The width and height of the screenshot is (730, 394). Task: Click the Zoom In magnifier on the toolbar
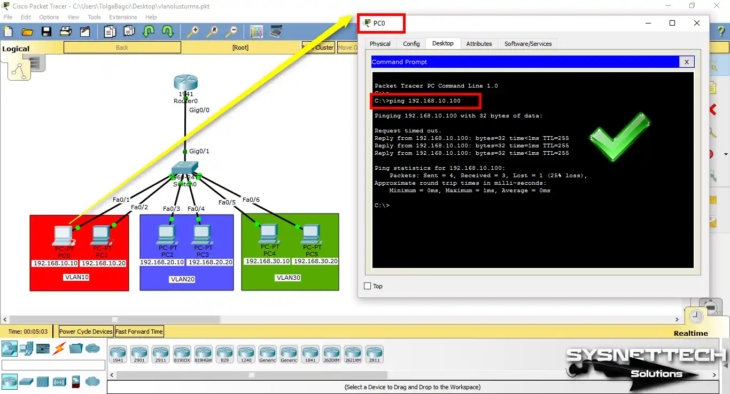point(193,32)
